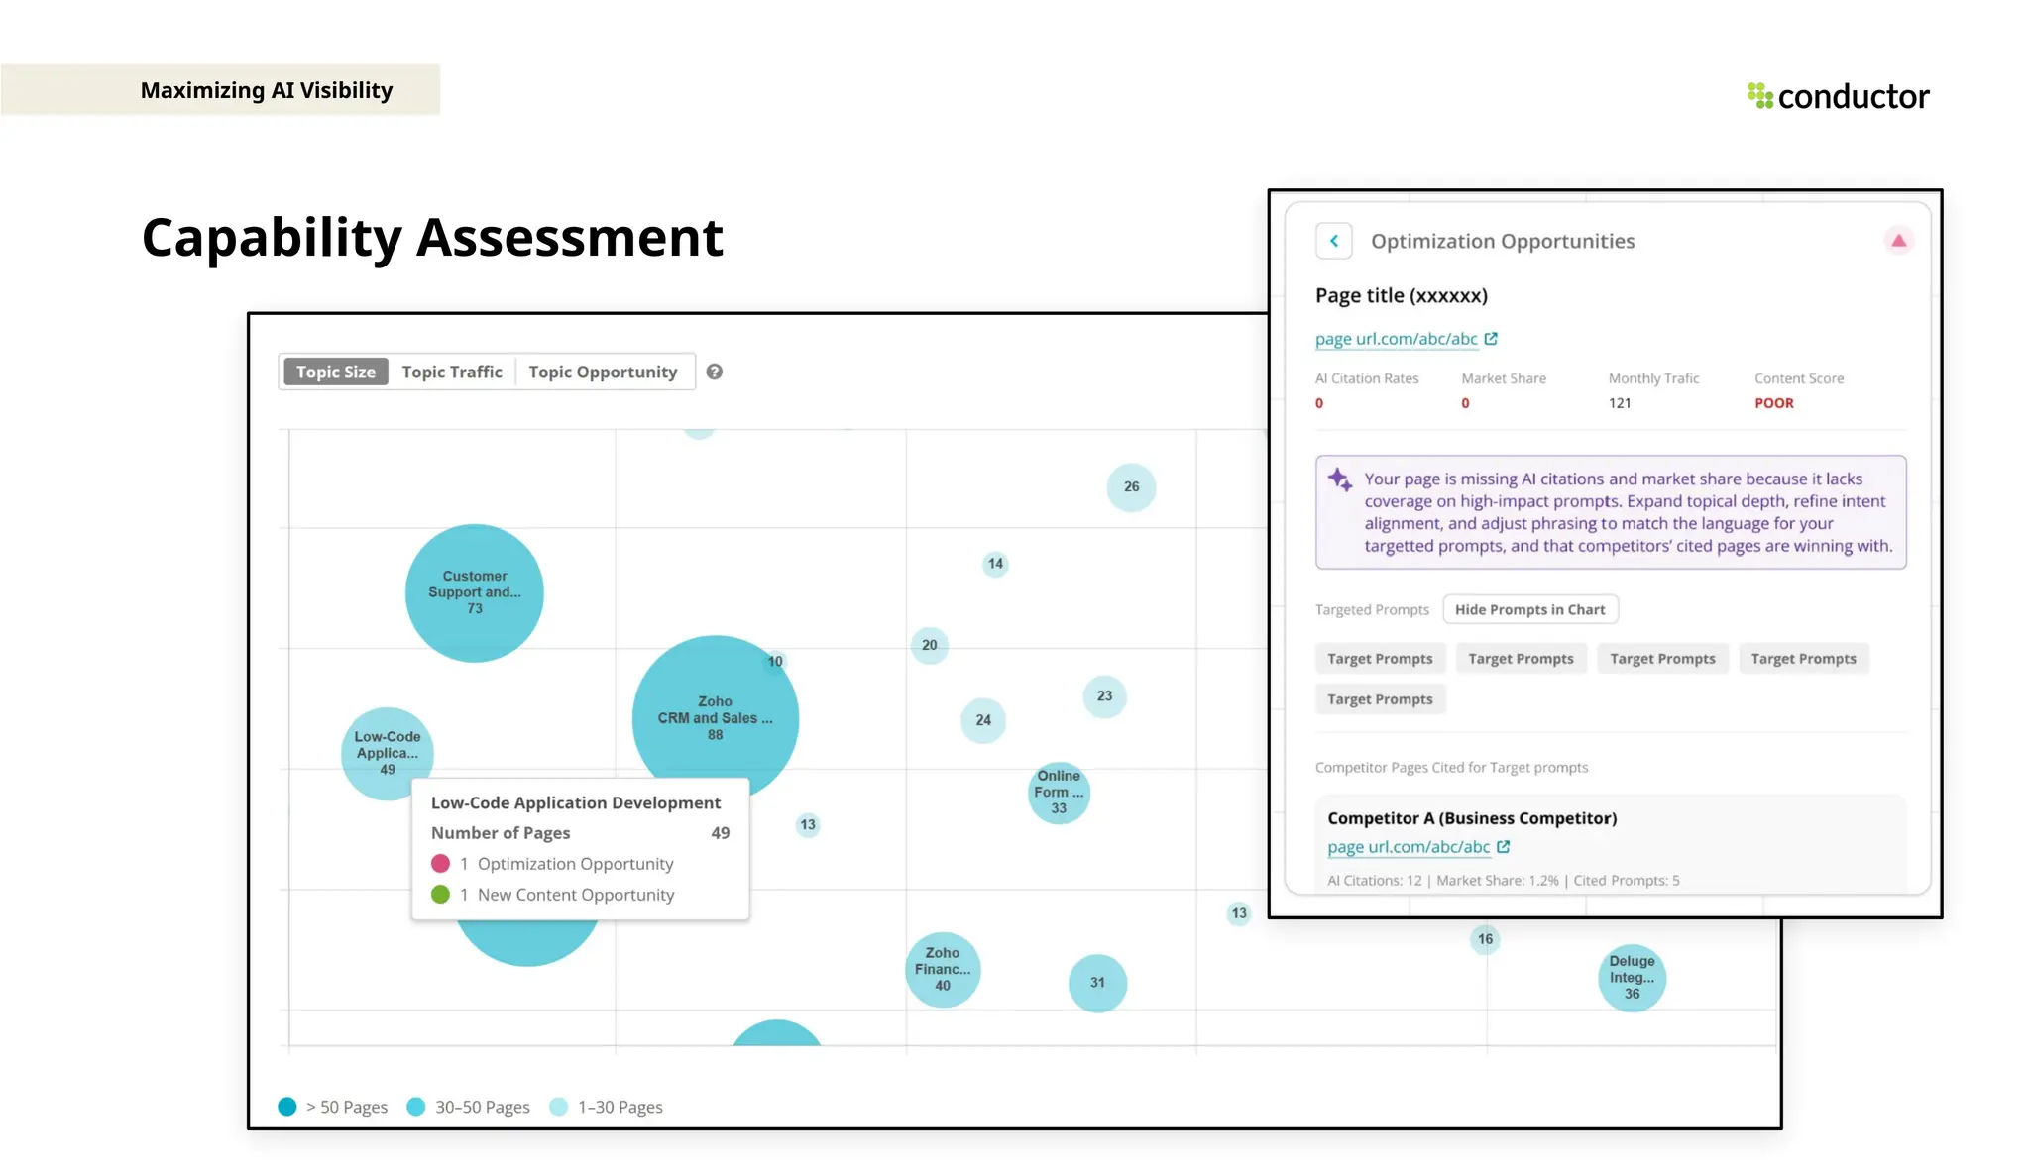The image size is (2030, 1171).
Task: Switch to the Topic Opportunity tab
Action: click(603, 372)
